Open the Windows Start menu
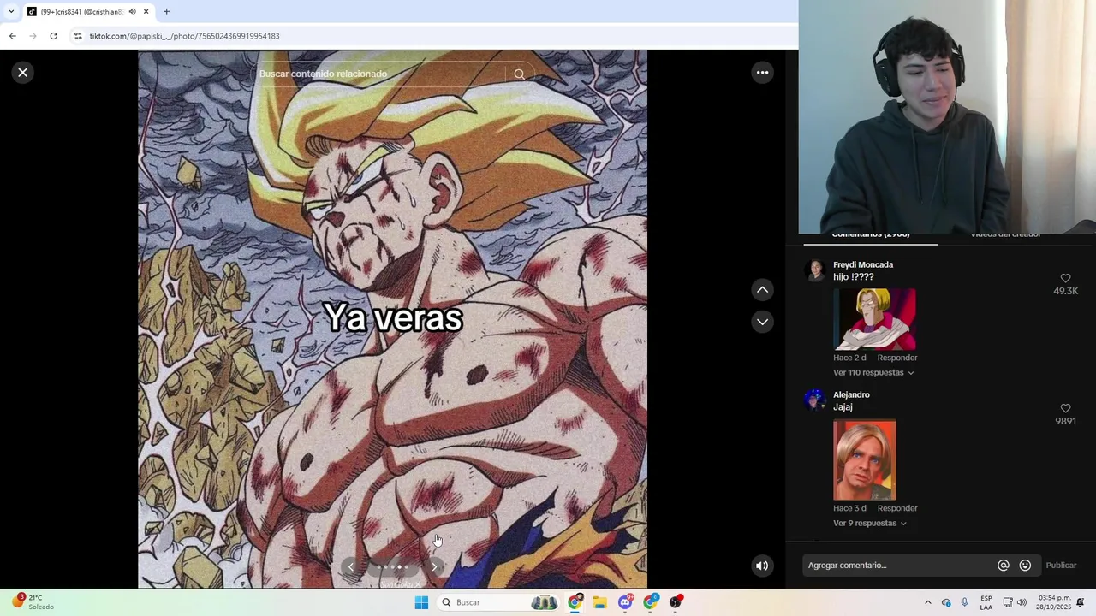The height and width of the screenshot is (616, 1096). tap(421, 602)
